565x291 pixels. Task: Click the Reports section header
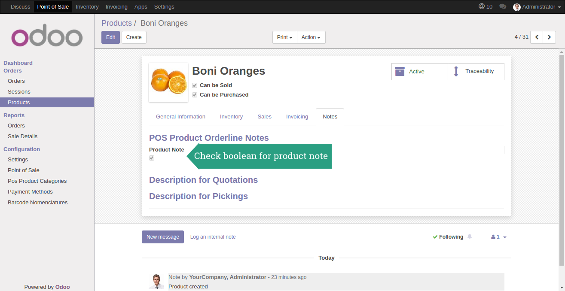pyautogui.click(x=14, y=115)
